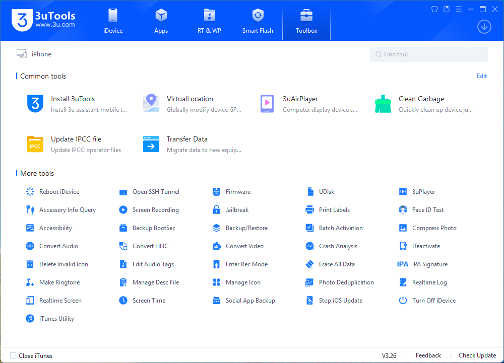Switch to the Apps tab

161,21
